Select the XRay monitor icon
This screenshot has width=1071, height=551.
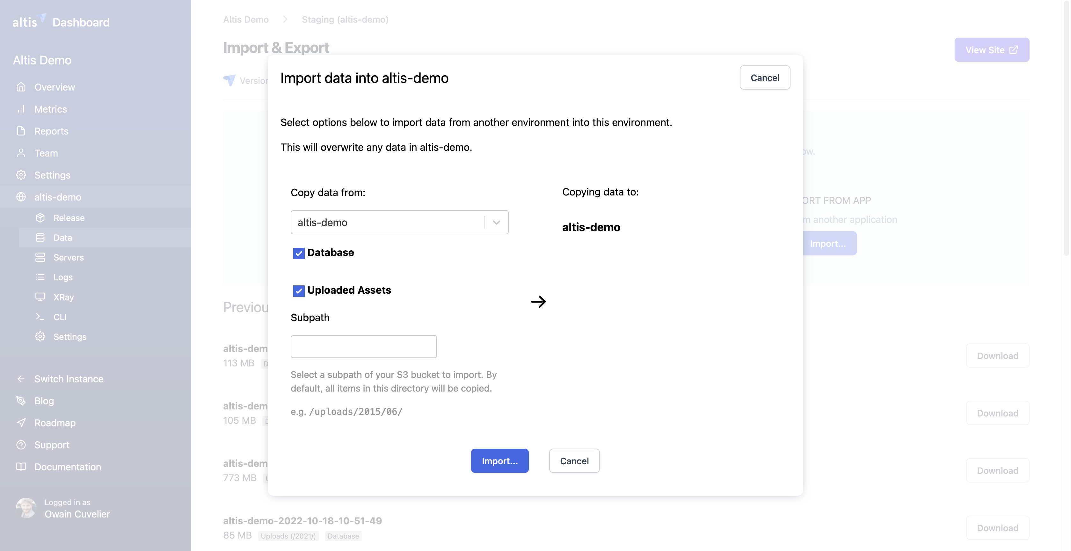point(40,297)
